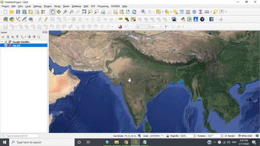The height and width of the screenshot is (146, 260).
Task: Adjust the Magnifier stepper arrows
Action: (195, 136)
